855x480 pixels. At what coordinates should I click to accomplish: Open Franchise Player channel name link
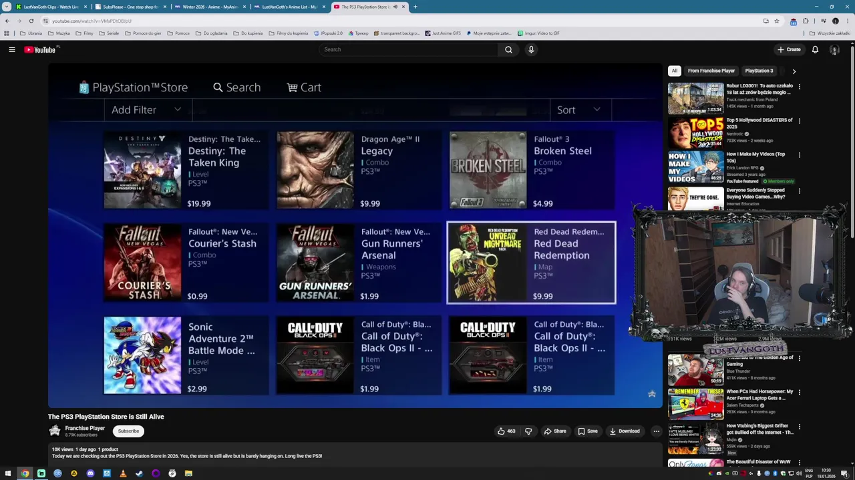point(85,428)
